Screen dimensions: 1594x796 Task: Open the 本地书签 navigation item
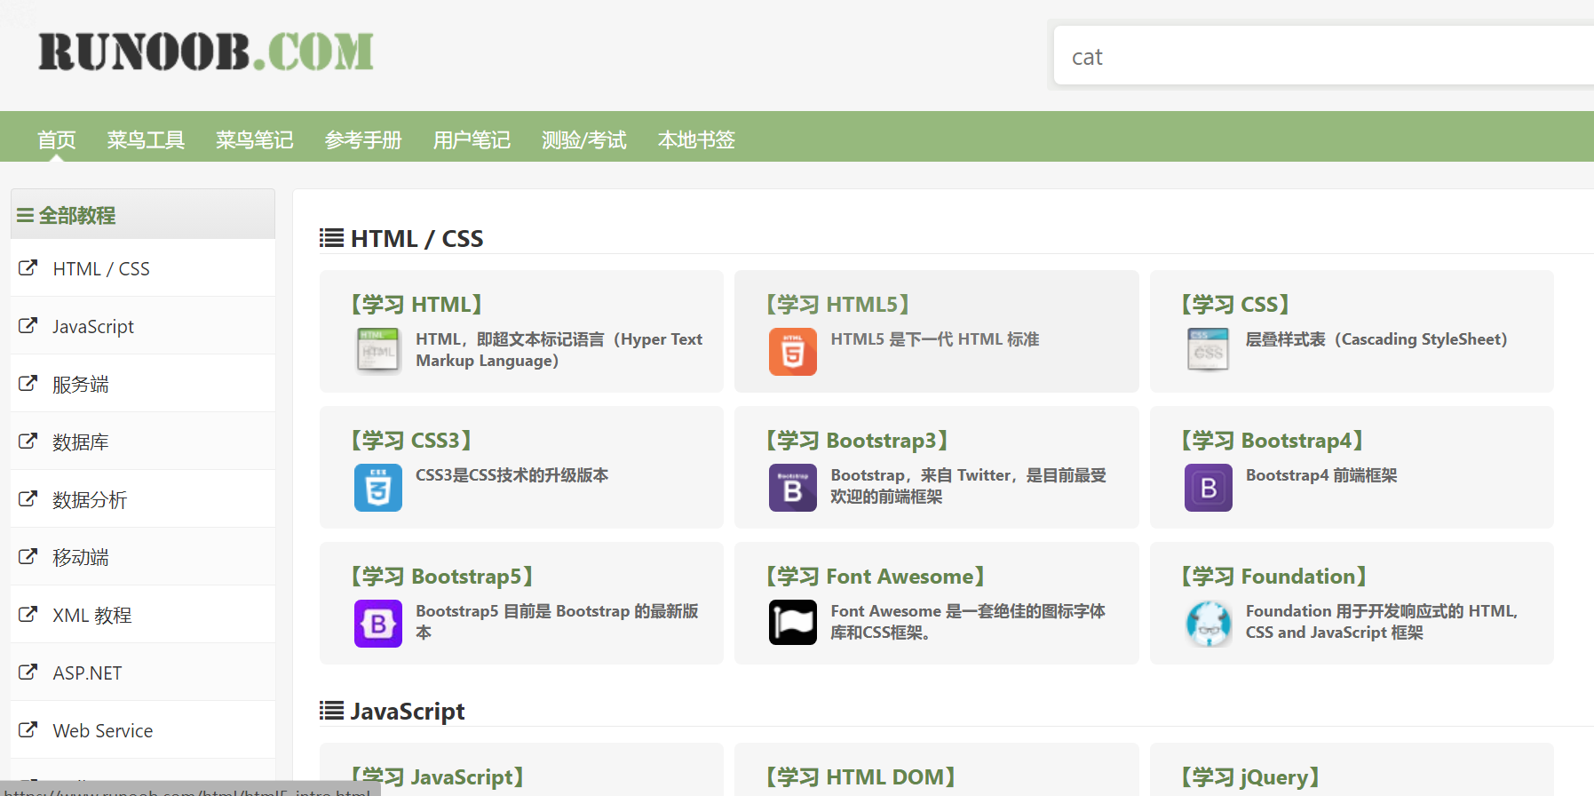(x=696, y=139)
